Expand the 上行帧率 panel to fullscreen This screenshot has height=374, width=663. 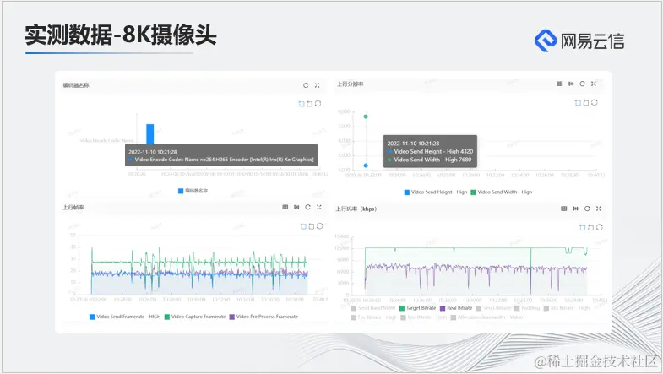(x=319, y=207)
